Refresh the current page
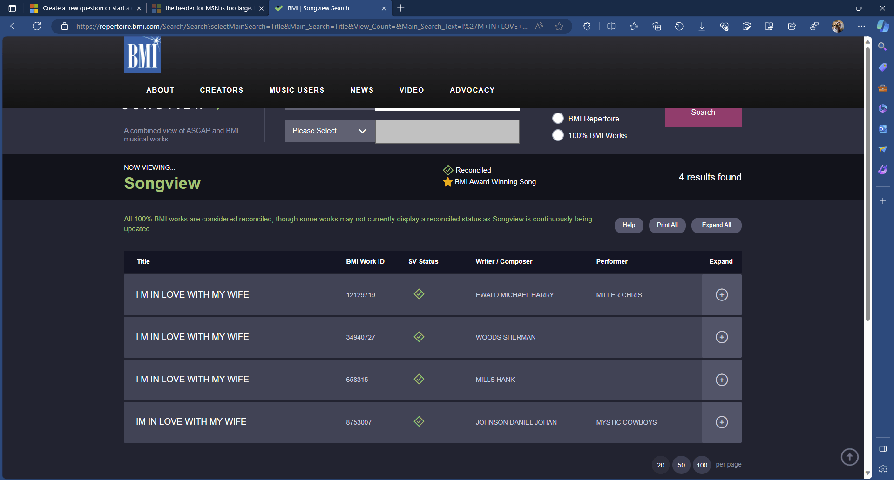The image size is (894, 480). [37, 26]
